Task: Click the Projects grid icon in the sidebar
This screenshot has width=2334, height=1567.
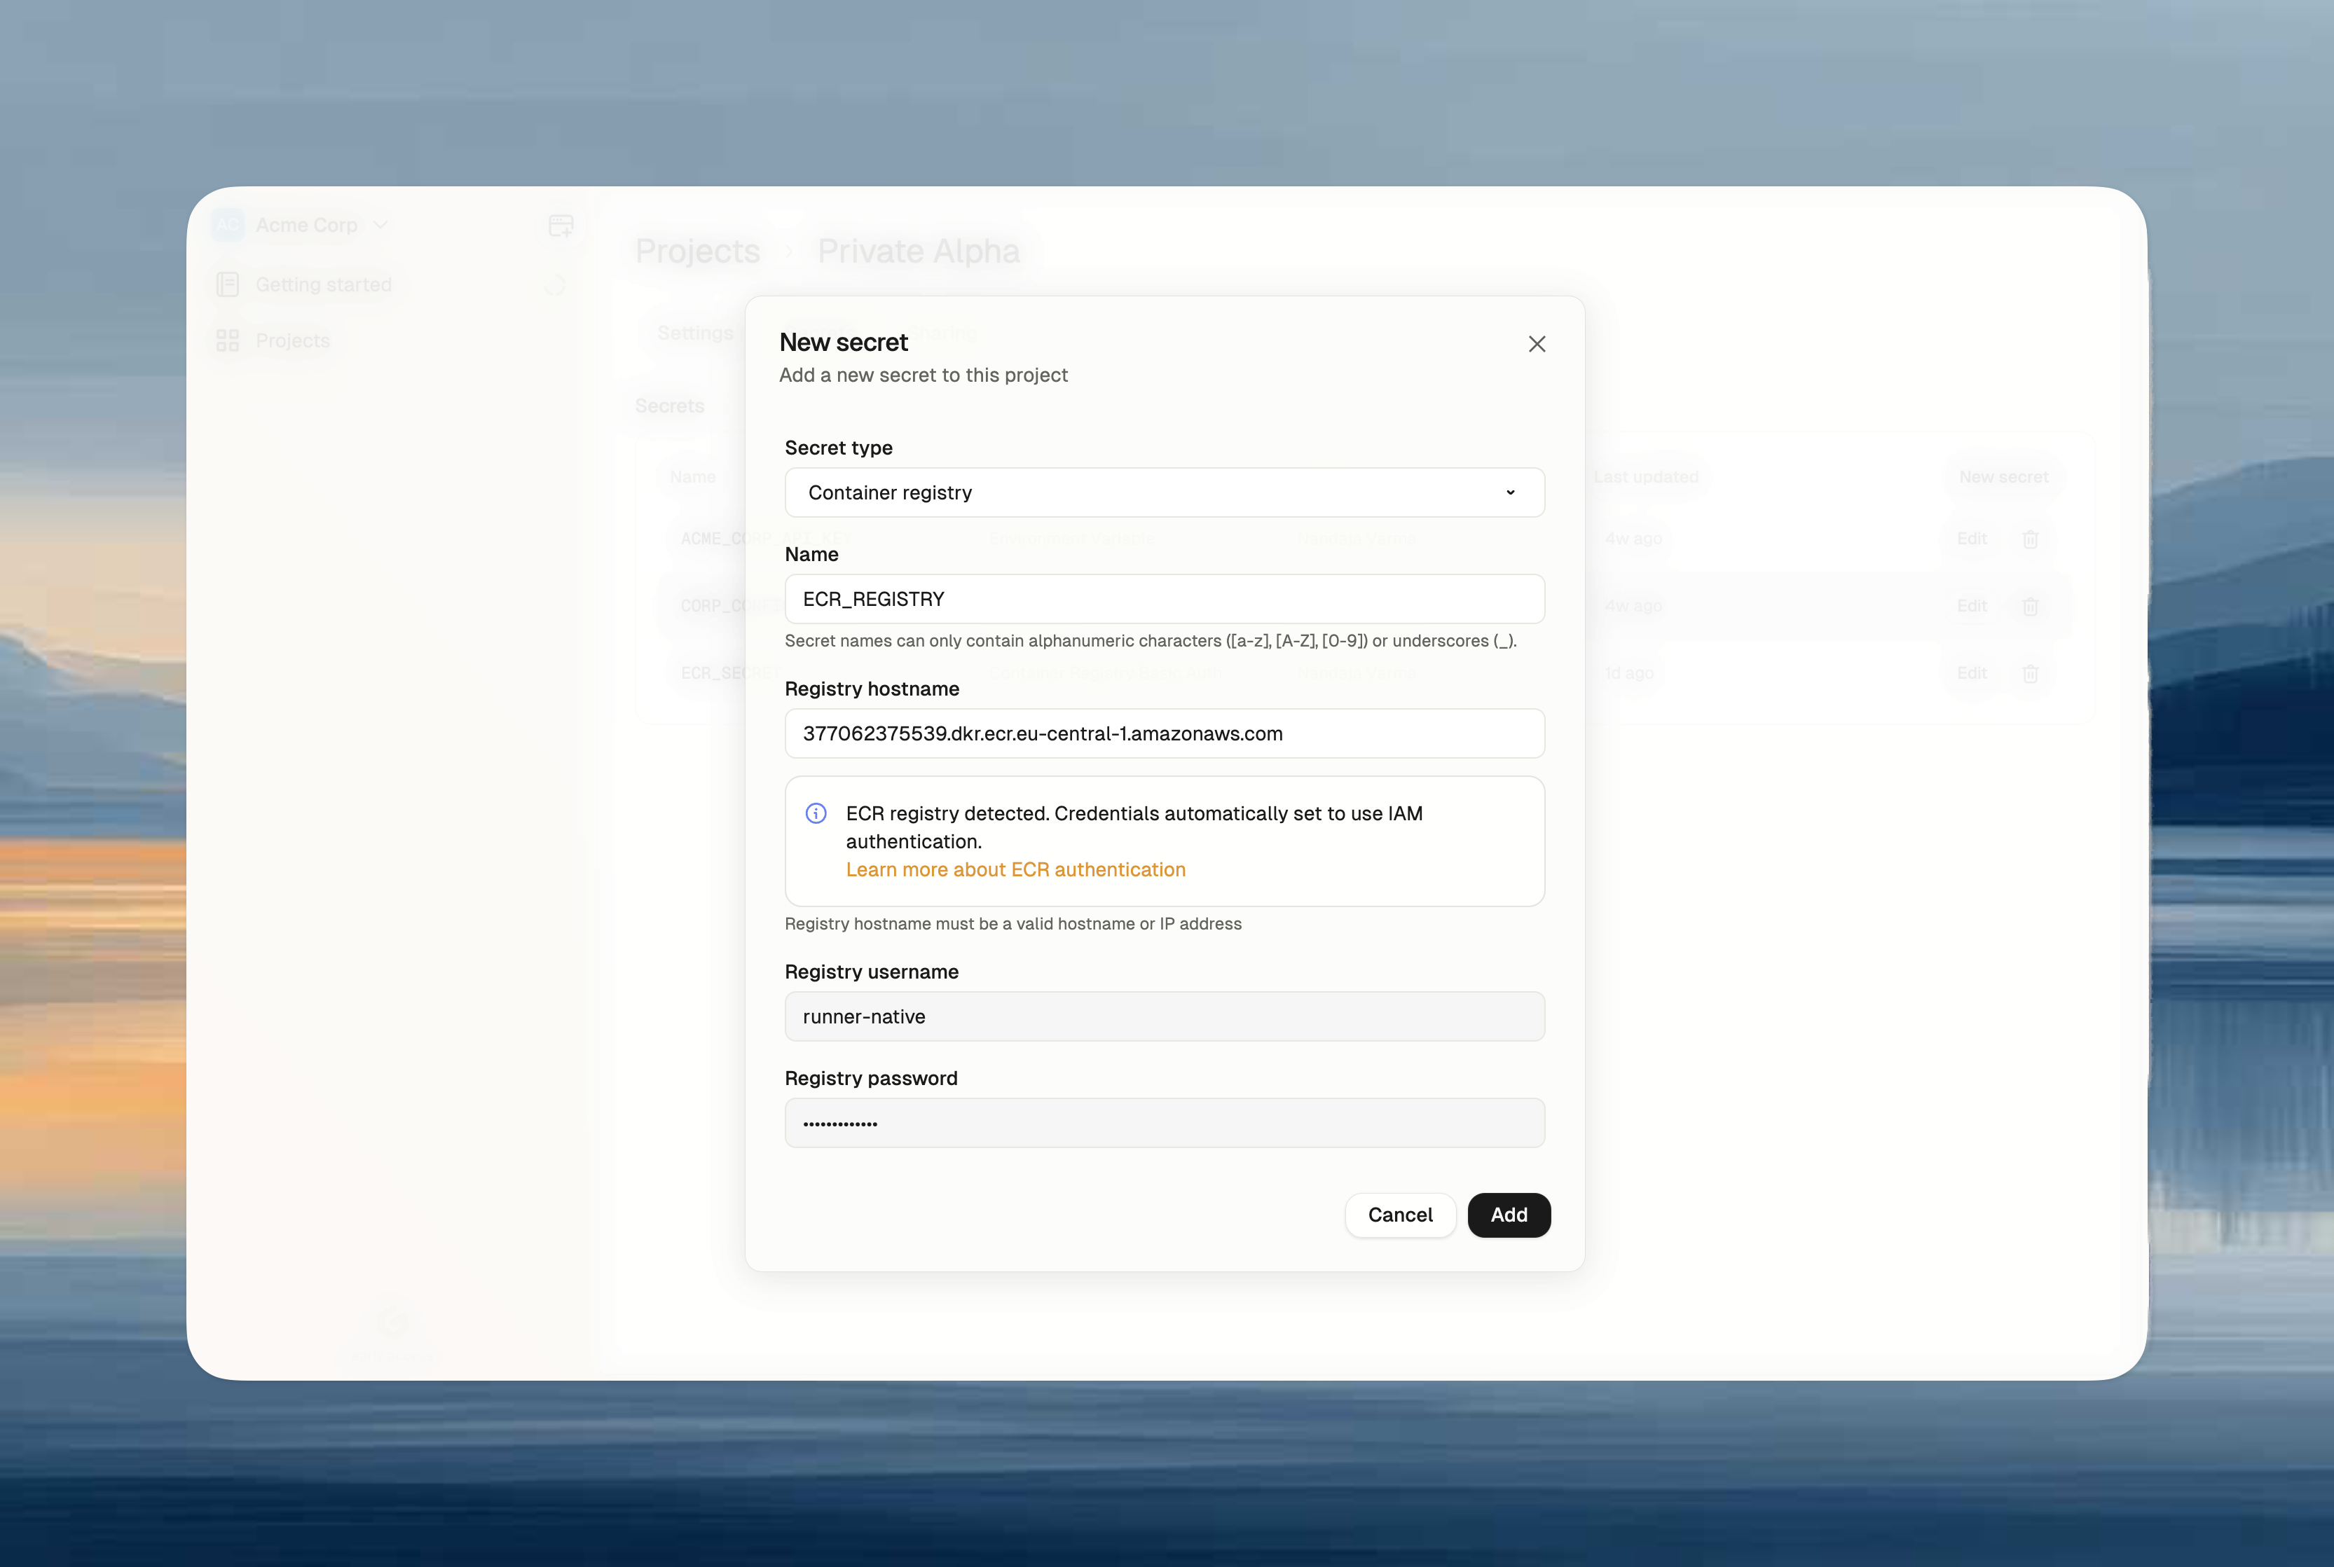Action: [228, 340]
